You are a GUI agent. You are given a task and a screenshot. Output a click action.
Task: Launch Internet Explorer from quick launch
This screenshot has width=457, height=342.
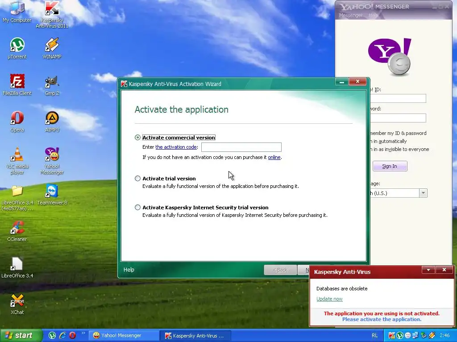click(62, 335)
